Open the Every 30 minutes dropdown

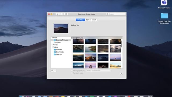[x=99, y=71]
